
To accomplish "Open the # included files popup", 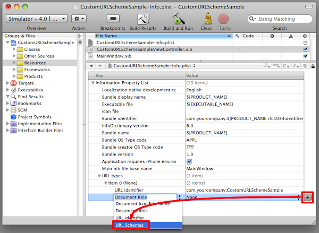I will [296, 66].
